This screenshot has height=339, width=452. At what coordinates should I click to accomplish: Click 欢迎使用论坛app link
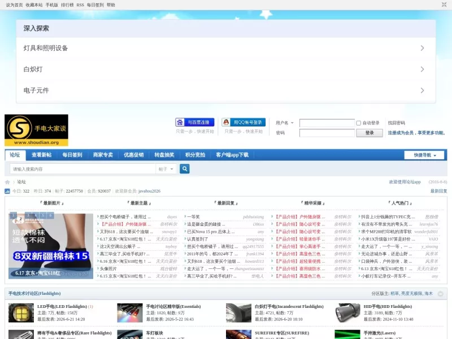[x=405, y=182]
